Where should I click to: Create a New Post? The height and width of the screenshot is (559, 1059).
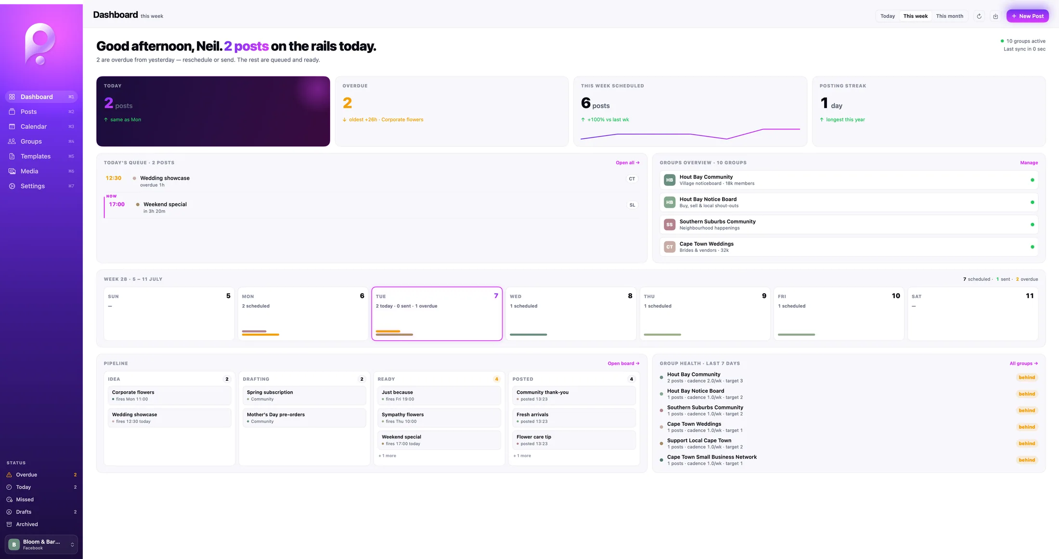[x=1027, y=16]
